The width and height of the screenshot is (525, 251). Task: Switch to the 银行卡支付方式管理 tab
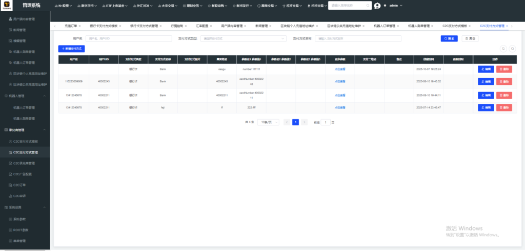[x=144, y=26]
